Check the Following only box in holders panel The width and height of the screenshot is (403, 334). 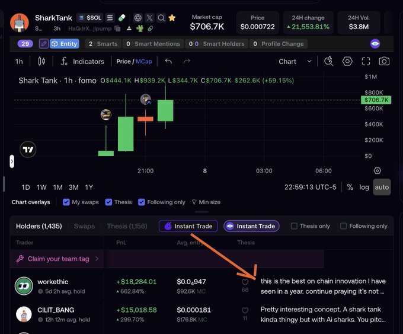coord(343,226)
